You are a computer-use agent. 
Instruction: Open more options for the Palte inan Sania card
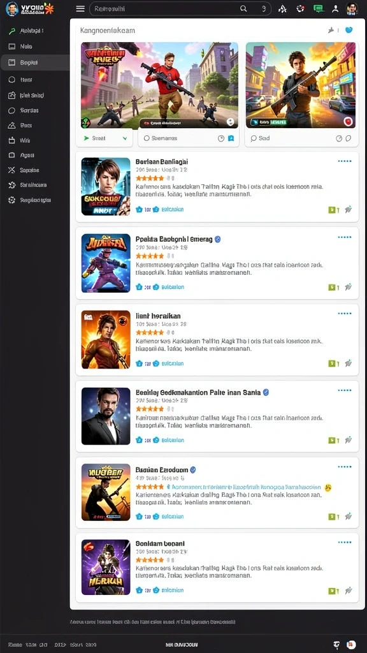tap(345, 390)
